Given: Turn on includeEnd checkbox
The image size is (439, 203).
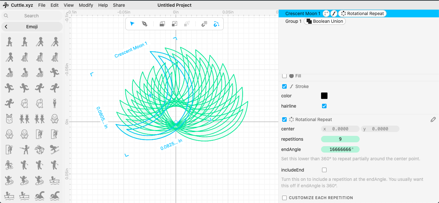Looking at the screenshot, I should pyautogui.click(x=324, y=170).
